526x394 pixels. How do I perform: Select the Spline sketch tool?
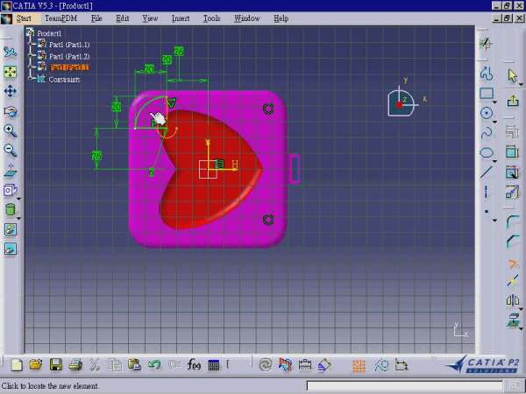[487, 133]
